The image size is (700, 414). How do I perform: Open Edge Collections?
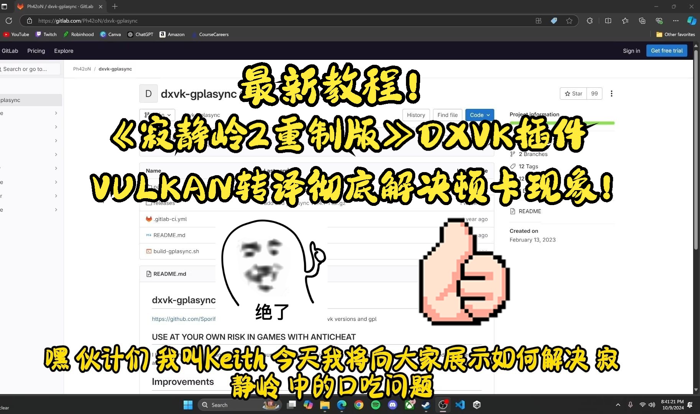(642, 21)
